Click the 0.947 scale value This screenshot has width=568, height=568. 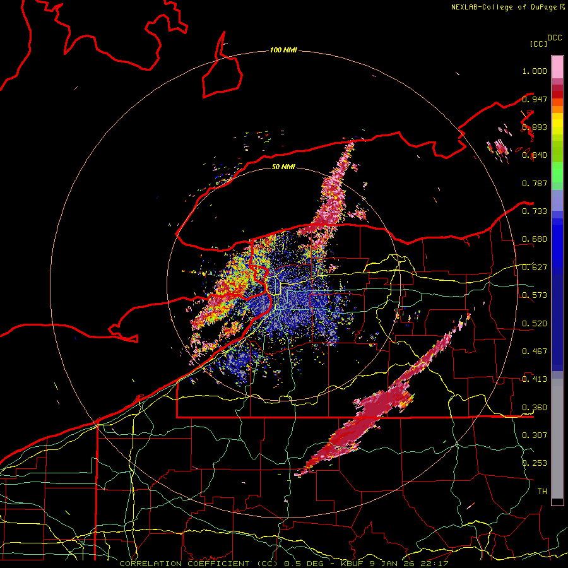tap(535, 99)
